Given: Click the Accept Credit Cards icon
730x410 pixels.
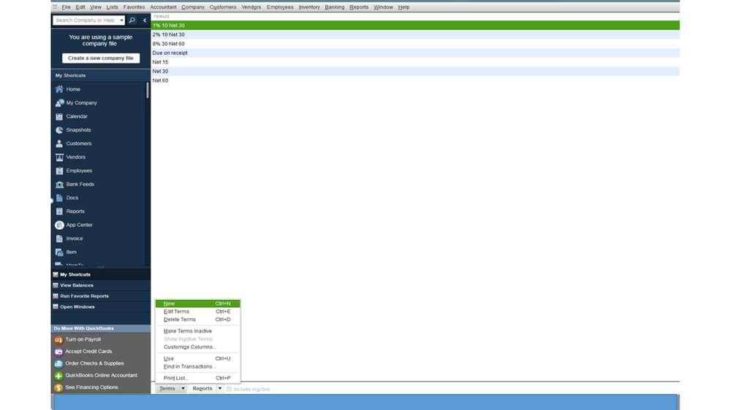Looking at the screenshot, I should pos(58,352).
